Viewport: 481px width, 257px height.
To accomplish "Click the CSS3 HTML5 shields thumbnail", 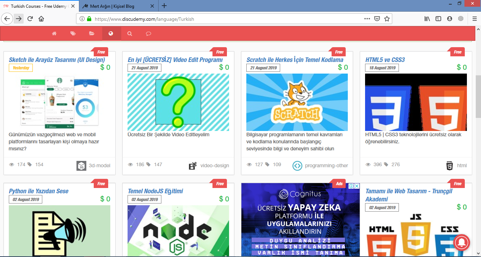I will pyautogui.click(x=416, y=102).
